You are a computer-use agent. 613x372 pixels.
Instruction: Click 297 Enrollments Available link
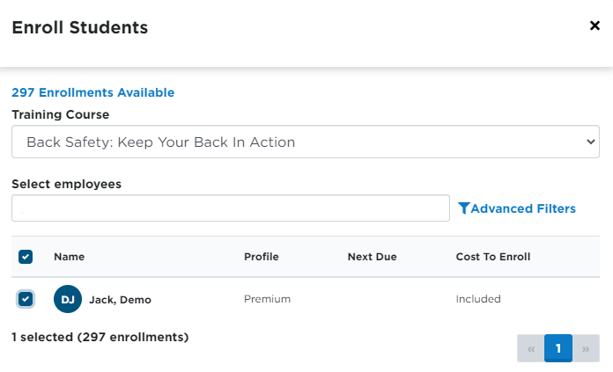(93, 92)
